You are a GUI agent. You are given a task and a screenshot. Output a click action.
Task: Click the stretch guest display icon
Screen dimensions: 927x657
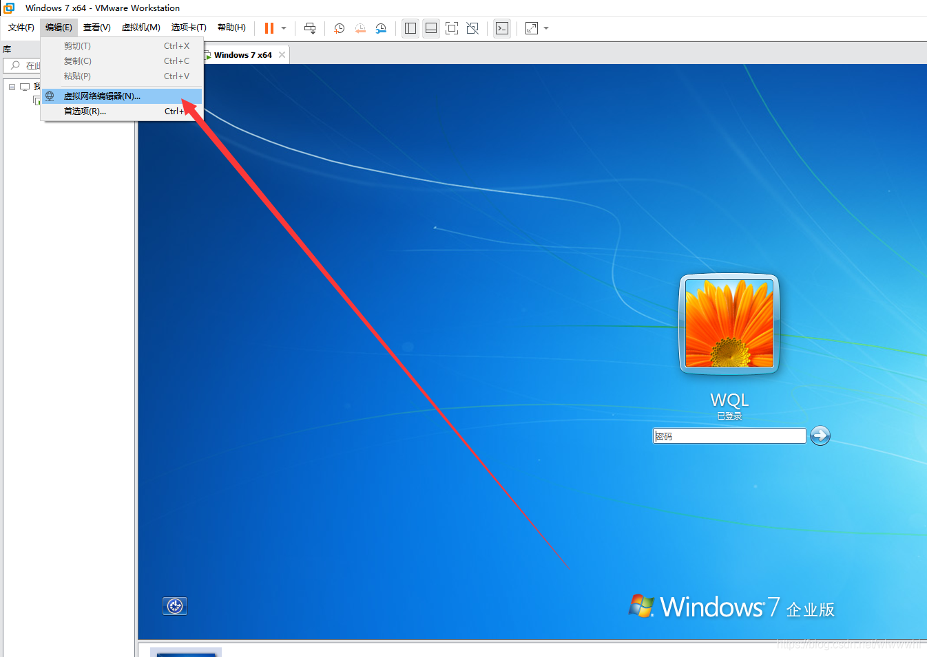tap(532, 28)
